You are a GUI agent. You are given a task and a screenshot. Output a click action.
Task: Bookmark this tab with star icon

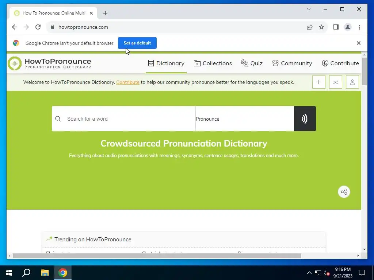click(x=321, y=27)
